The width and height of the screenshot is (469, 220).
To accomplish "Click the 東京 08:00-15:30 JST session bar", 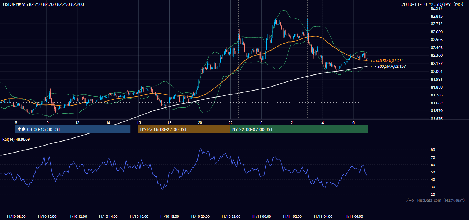I will [73, 129].
